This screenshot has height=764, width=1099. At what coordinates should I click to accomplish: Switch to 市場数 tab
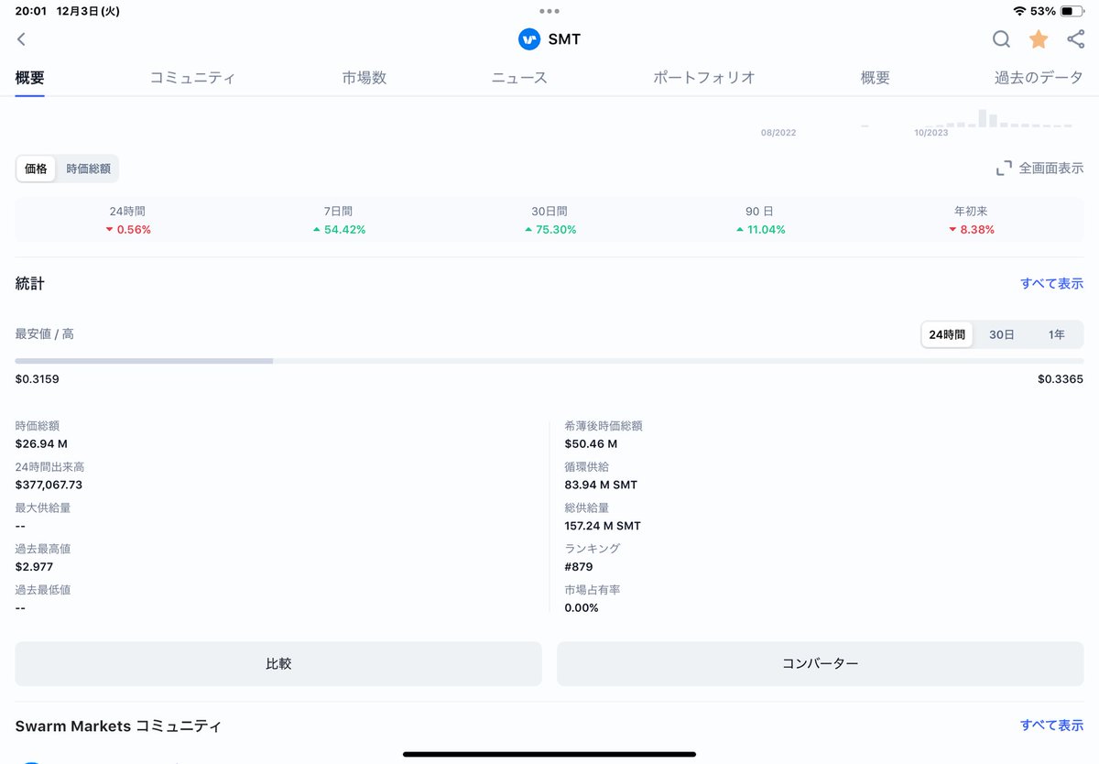[365, 78]
